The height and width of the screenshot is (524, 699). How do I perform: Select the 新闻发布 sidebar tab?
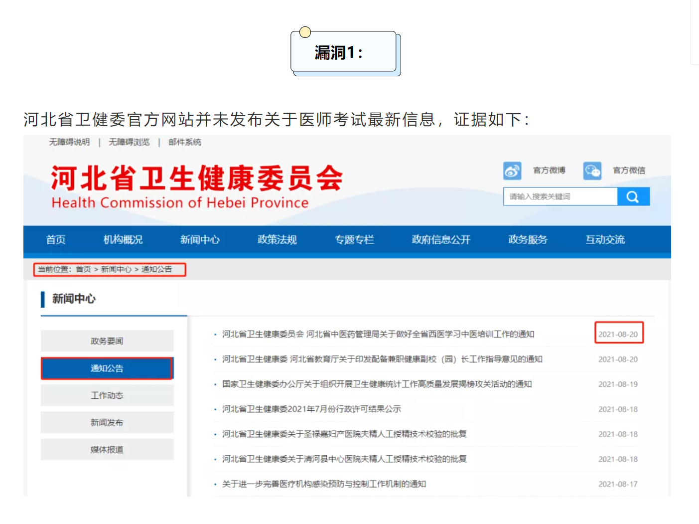107,422
